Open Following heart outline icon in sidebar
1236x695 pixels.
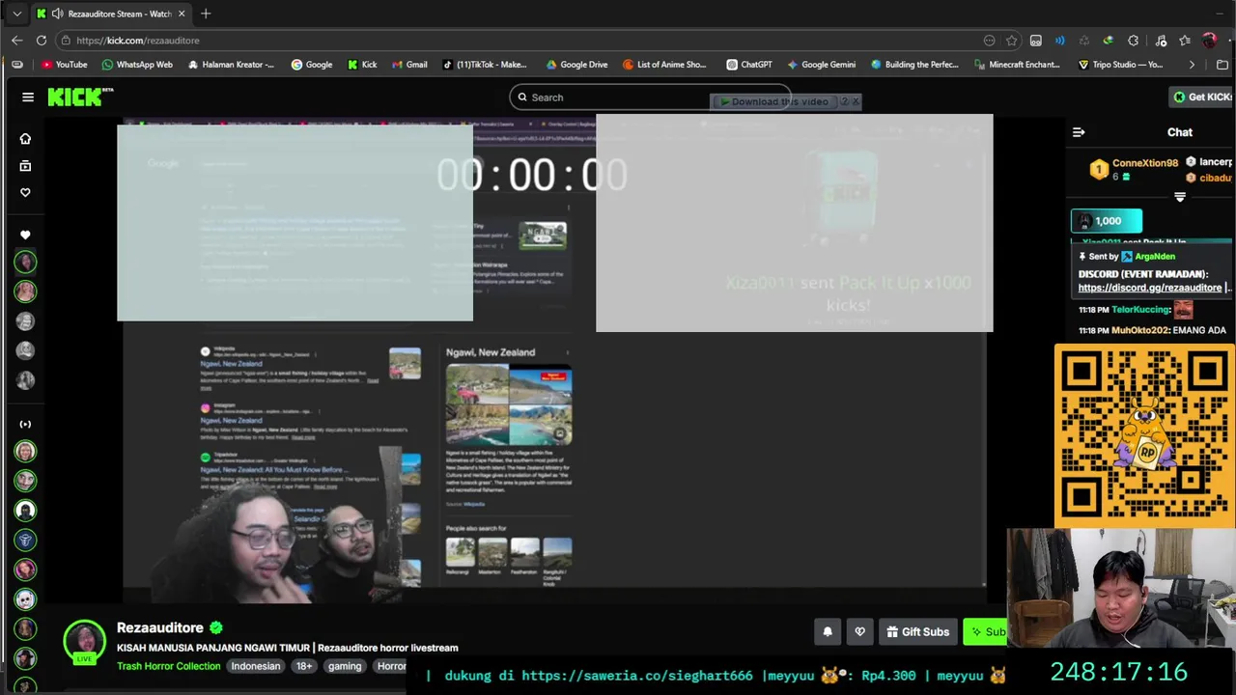(25, 192)
